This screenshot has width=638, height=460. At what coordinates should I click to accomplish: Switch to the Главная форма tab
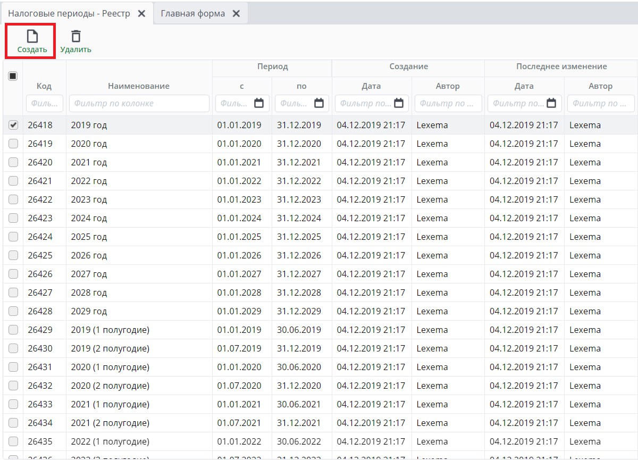pyautogui.click(x=192, y=14)
